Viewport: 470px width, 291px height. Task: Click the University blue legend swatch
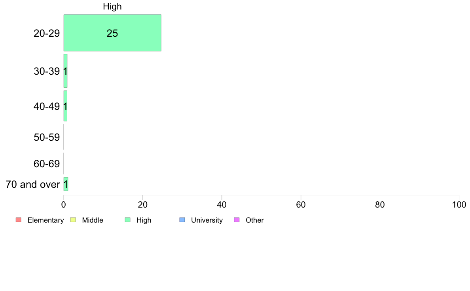[182, 220]
